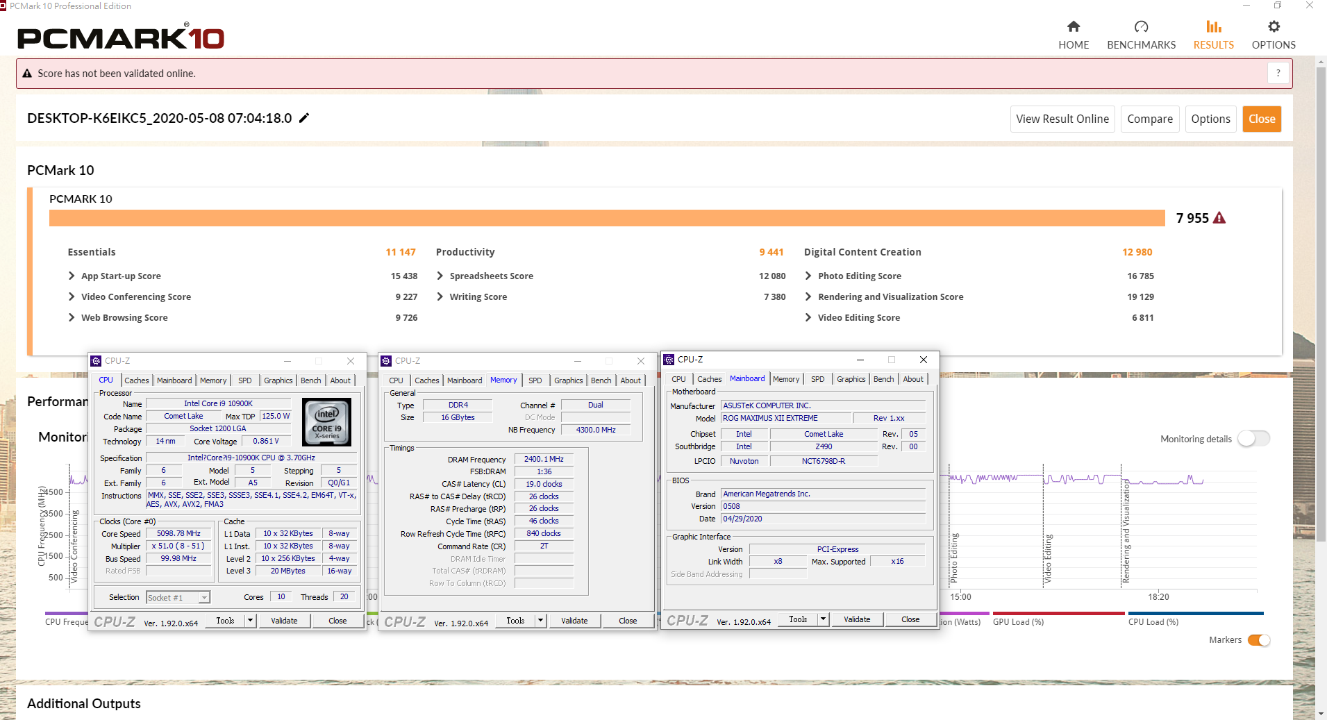Click the PCMark 10 title bar app icon
This screenshot has height=720, width=1327.
click(x=3, y=6)
